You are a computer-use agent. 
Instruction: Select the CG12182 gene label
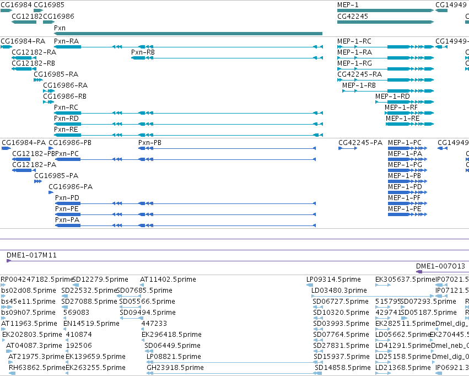(x=27, y=17)
